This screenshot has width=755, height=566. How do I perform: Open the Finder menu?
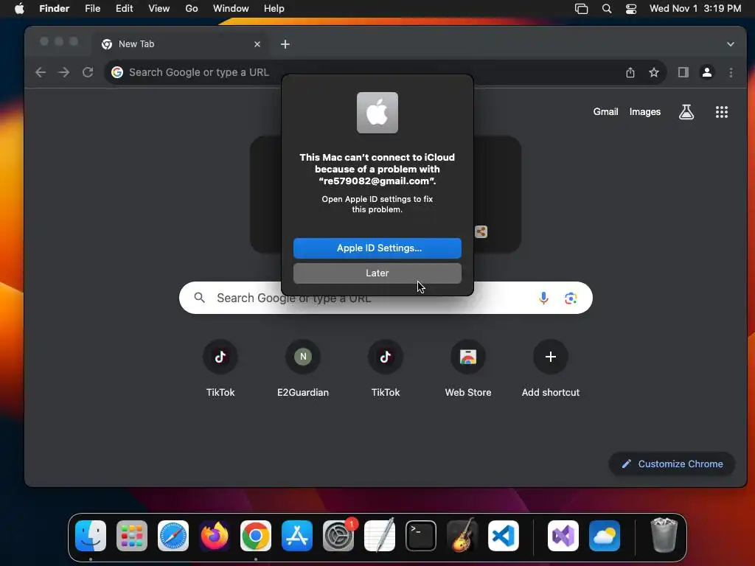click(x=54, y=9)
